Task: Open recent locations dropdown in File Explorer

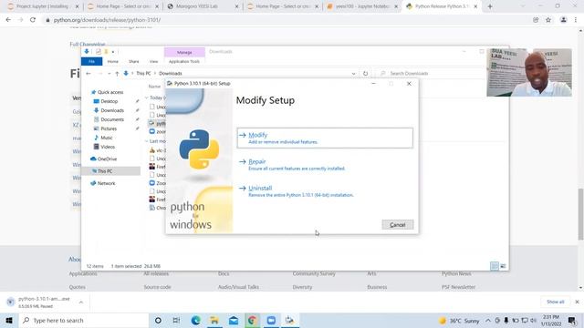Action: click(109, 74)
